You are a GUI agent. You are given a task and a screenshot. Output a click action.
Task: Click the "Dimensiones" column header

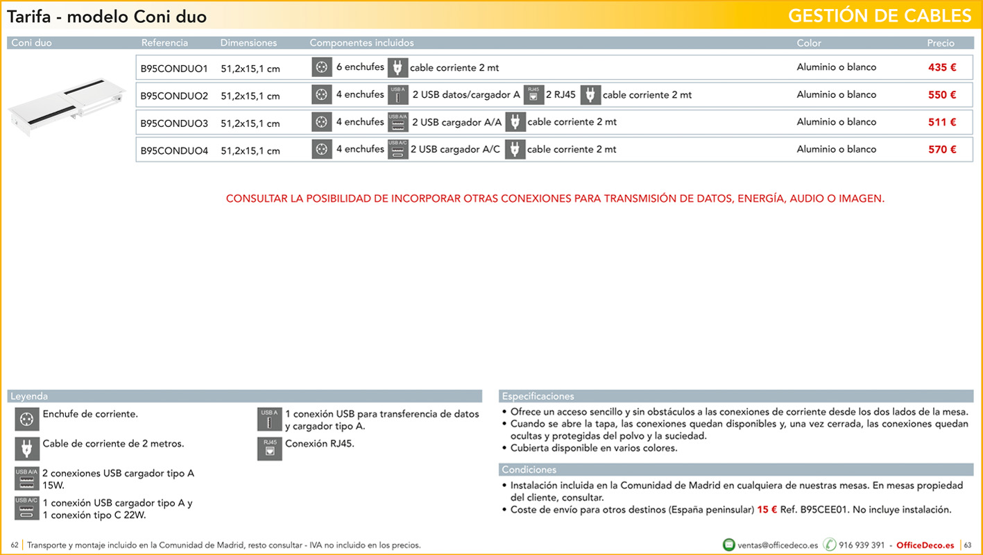point(248,43)
